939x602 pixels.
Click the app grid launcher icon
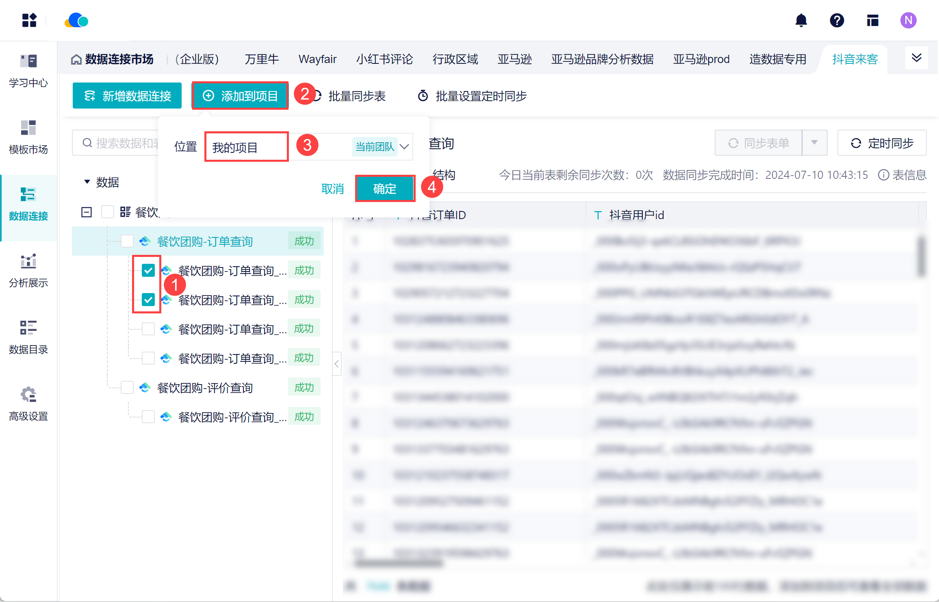click(x=29, y=20)
